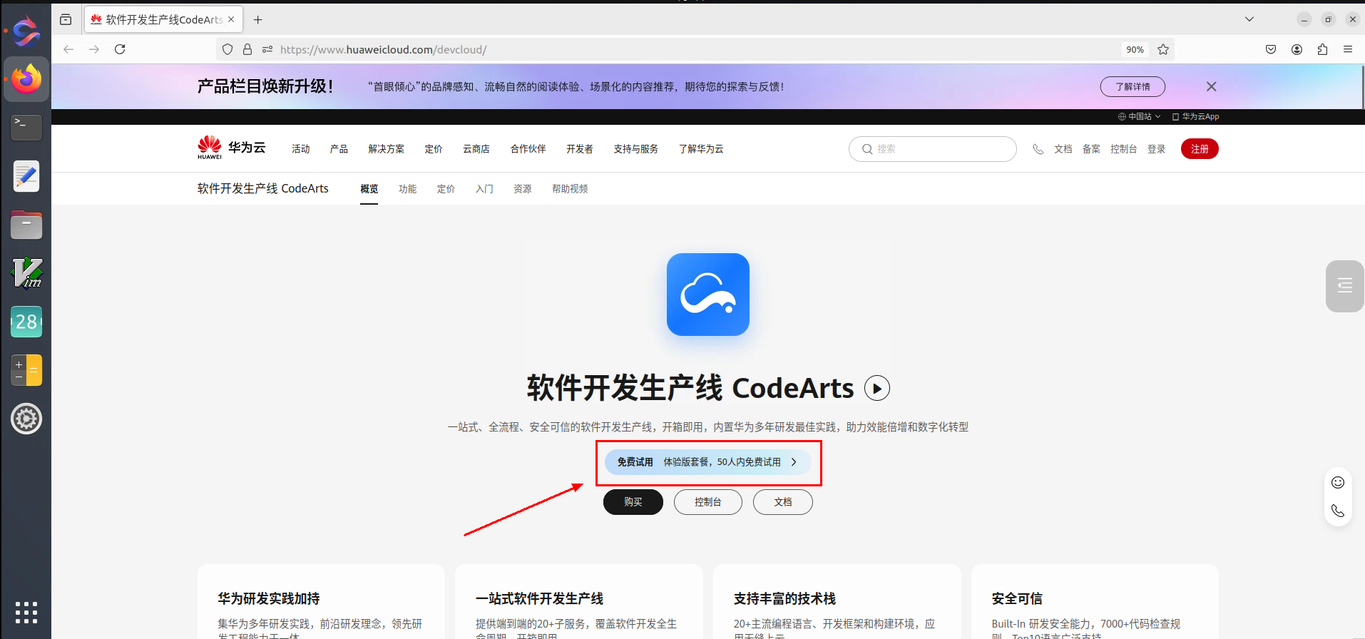The image size is (1365, 639).
Task: Open the 解决方案 menu
Action: point(387,149)
